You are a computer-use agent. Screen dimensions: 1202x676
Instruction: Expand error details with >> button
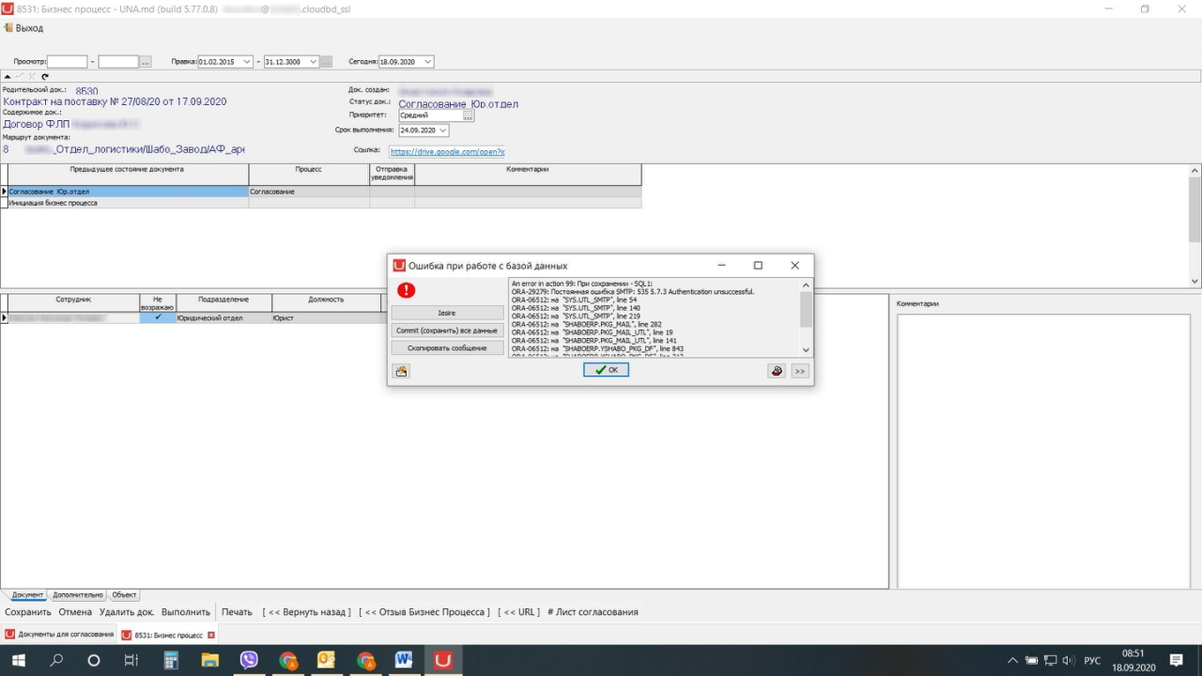[800, 371]
